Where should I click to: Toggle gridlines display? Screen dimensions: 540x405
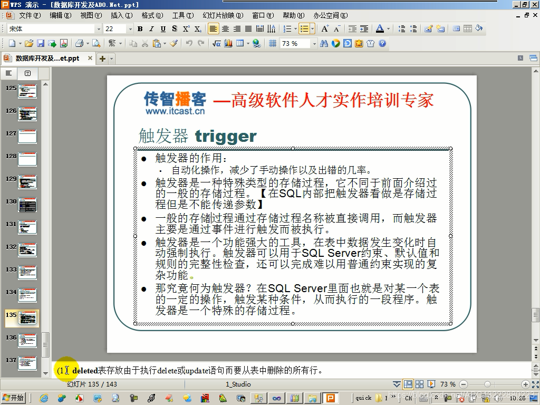(273, 43)
